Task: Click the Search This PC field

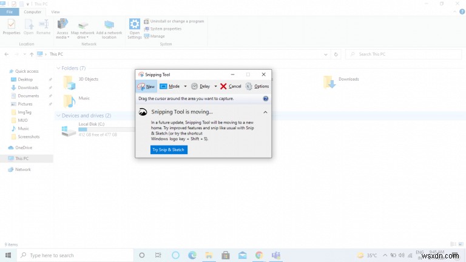Action: coord(404,55)
